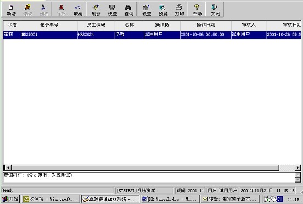This screenshot has height=204, width=303.
Task: Open the 查询 binoculars query tool
Action: [x=128, y=10]
